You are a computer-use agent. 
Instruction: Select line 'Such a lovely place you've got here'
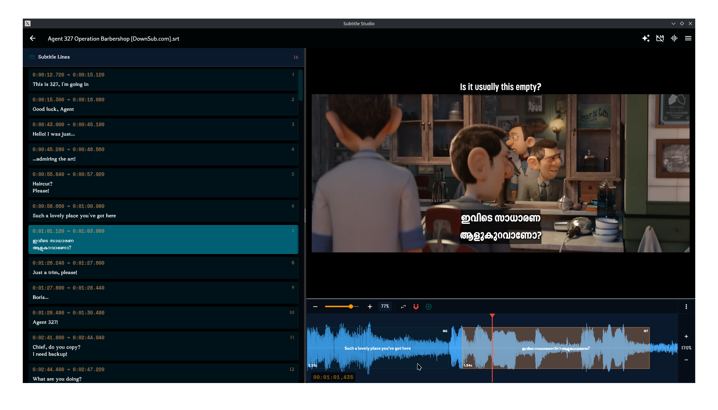163,211
